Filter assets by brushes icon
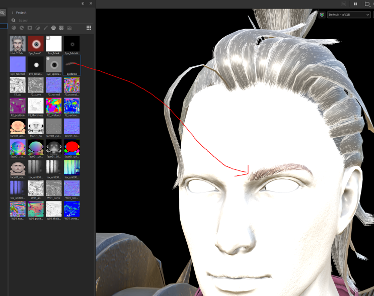The width and height of the screenshot is (374, 296). point(46,28)
